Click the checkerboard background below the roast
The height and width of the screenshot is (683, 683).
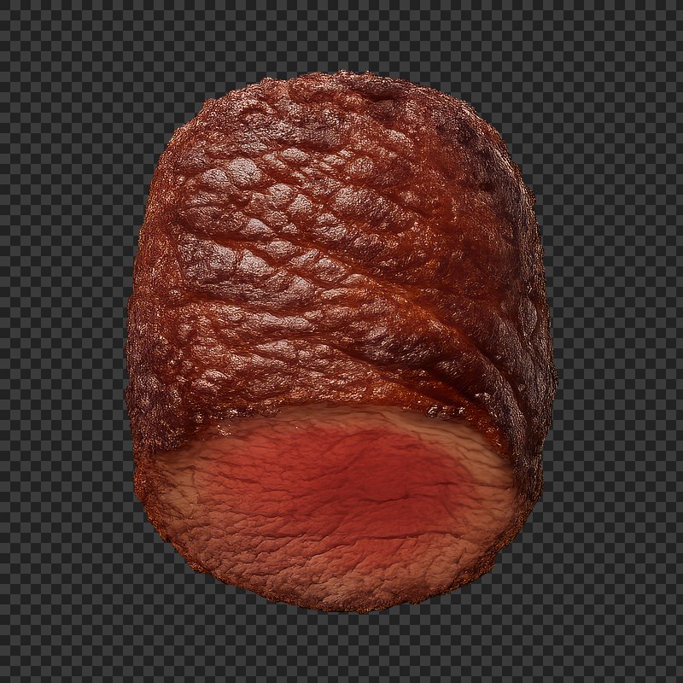(341, 649)
